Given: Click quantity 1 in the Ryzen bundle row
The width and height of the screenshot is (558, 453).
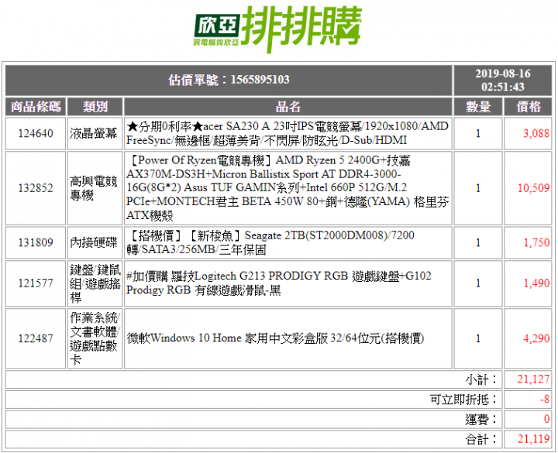Looking at the screenshot, I should tap(478, 187).
